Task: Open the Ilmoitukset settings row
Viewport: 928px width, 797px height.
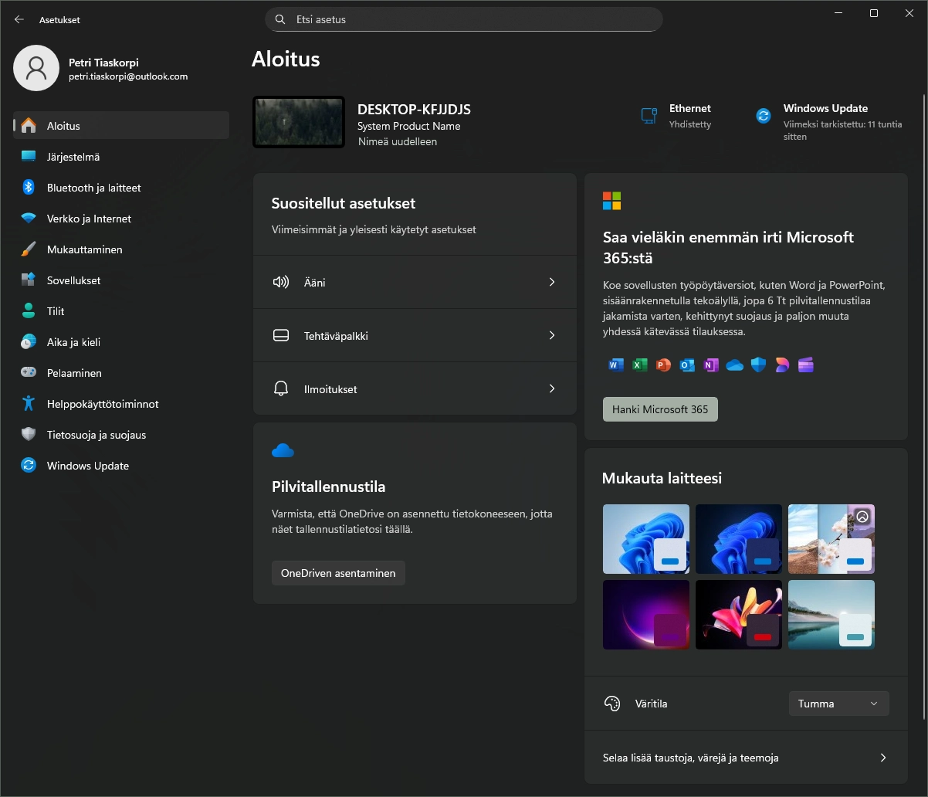Action: (x=415, y=389)
